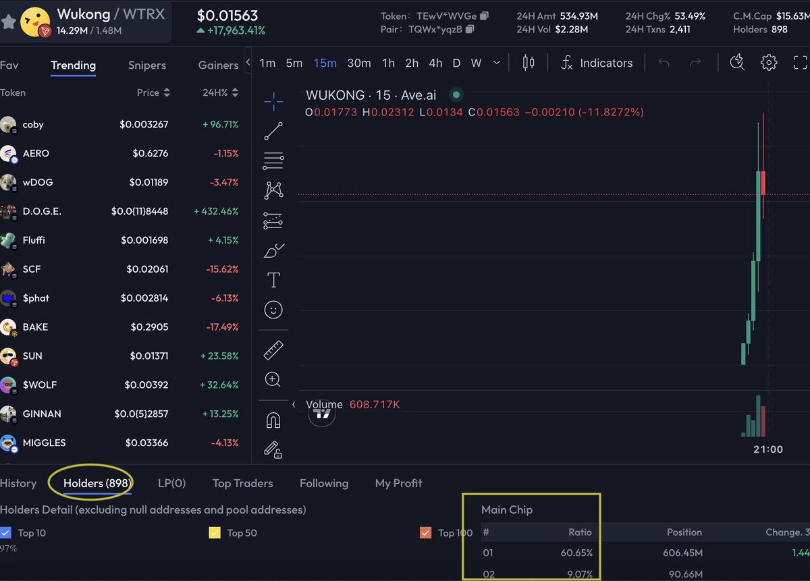Toggle lock all drawing tools
The image size is (810, 581).
click(x=273, y=449)
